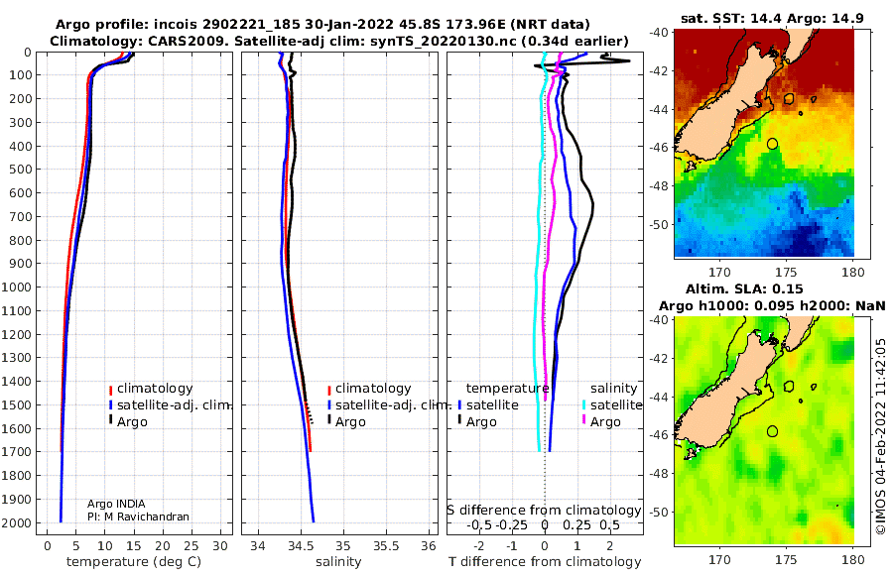Click red climatology legend swatch in salinity panel
The image size is (893, 575).
[329, 390]
